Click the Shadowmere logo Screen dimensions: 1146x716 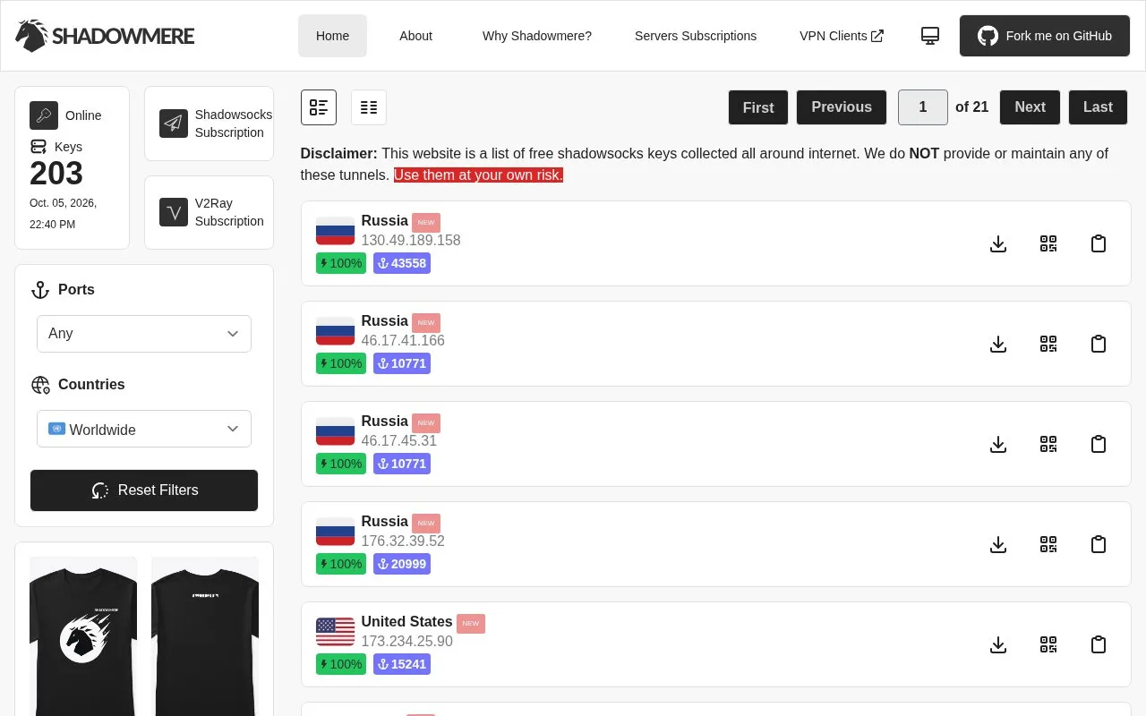105,36
